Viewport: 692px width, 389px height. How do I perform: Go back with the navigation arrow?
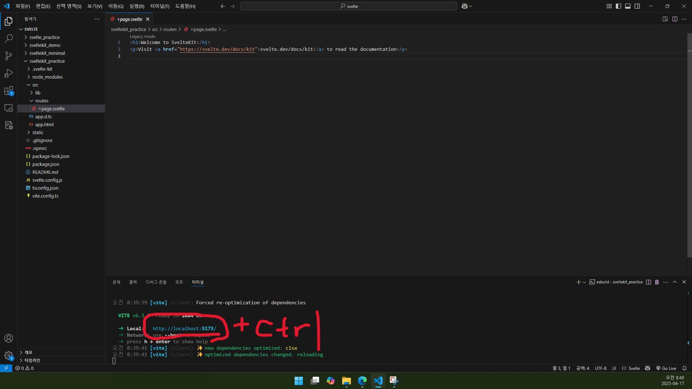tap(223, 6)
